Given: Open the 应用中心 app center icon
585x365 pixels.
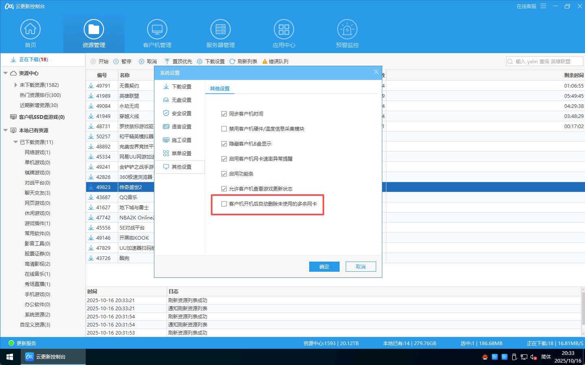Looking at the screenshot, I should point(284,32).
